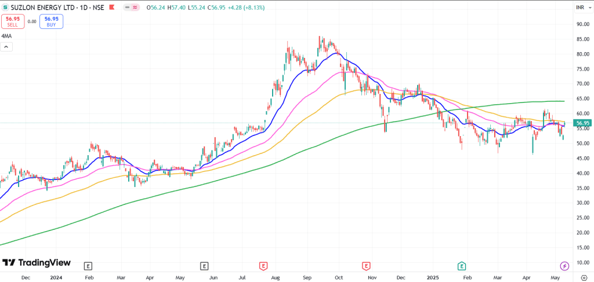Click the 0.00 spread value
594x282 pixels.
coord(32,21)
